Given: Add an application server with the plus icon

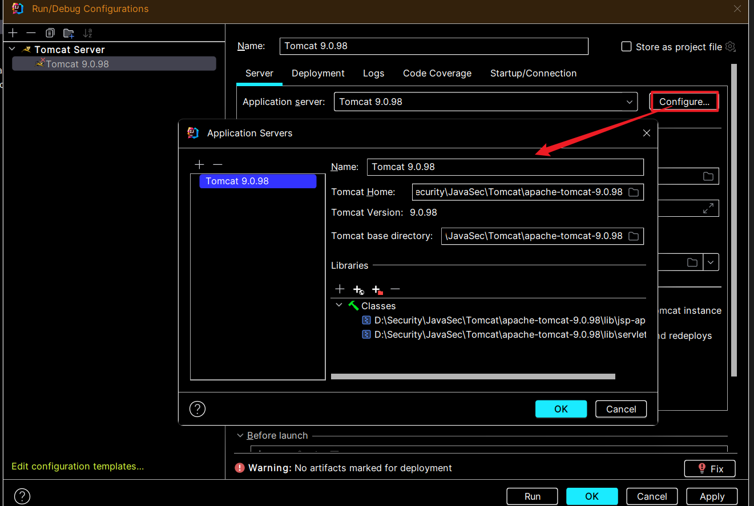Looking at the screenshot, I should click(x=199, y=164).
